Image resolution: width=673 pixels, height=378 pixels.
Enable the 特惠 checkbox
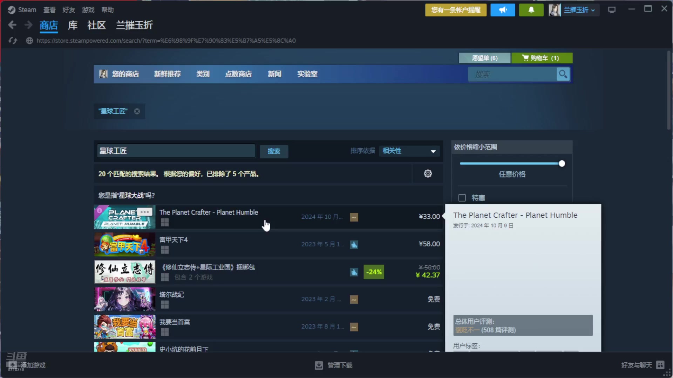click(x=462, y=198)
